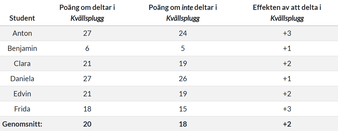The image size is (338, 131).
Task: Select the average value 20 cell
Action: [x=87, y=124]
